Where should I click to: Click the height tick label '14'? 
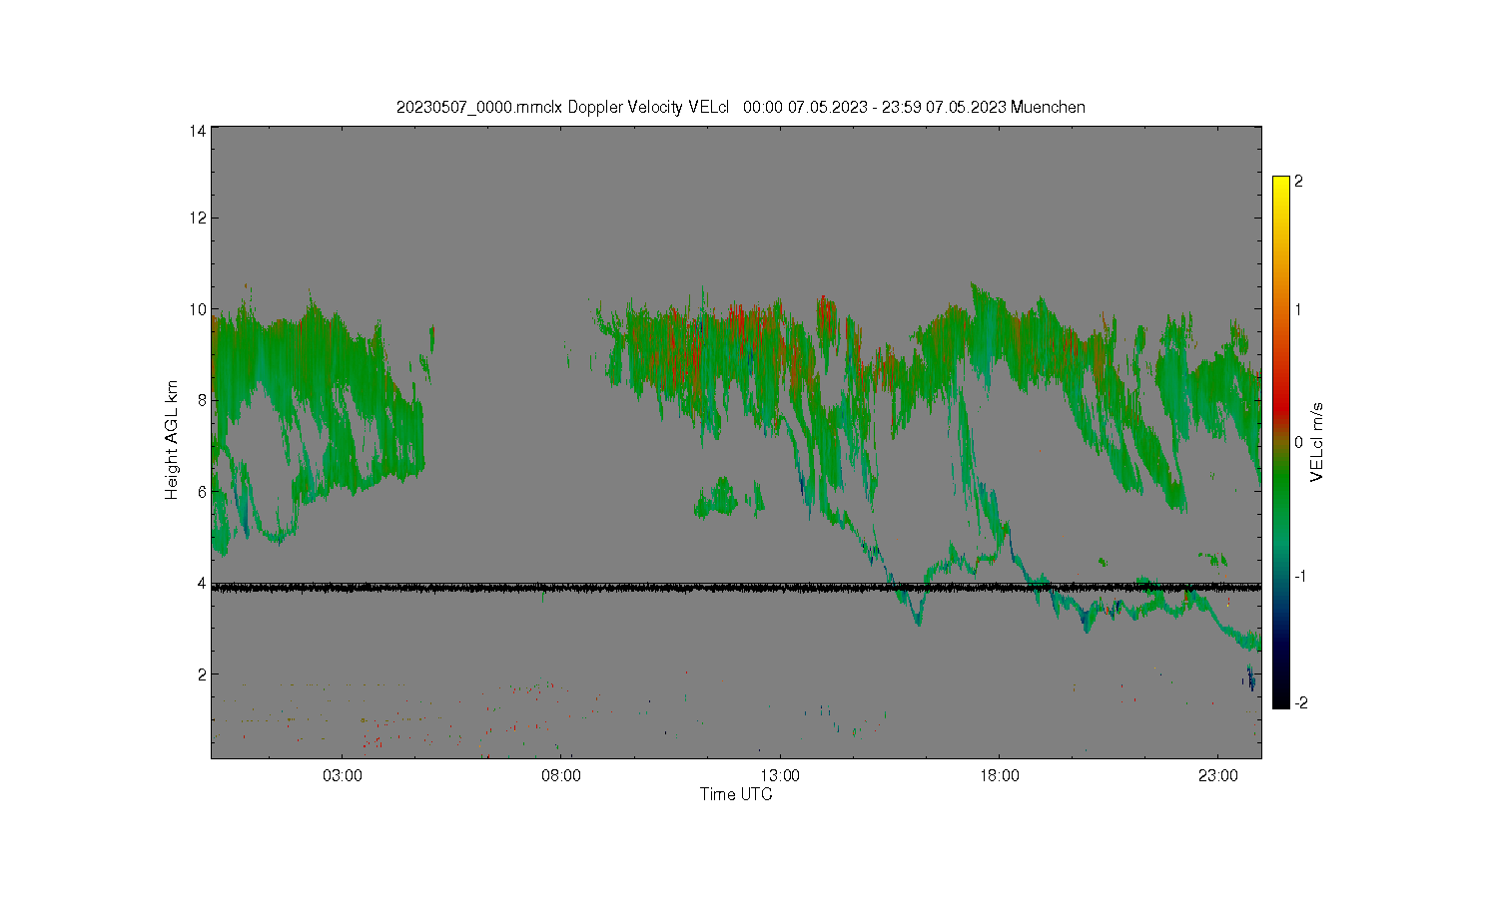point(198,131)
